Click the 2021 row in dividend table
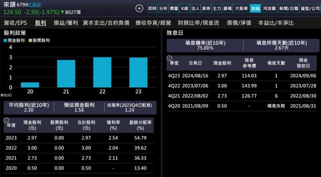 point(79,158)
